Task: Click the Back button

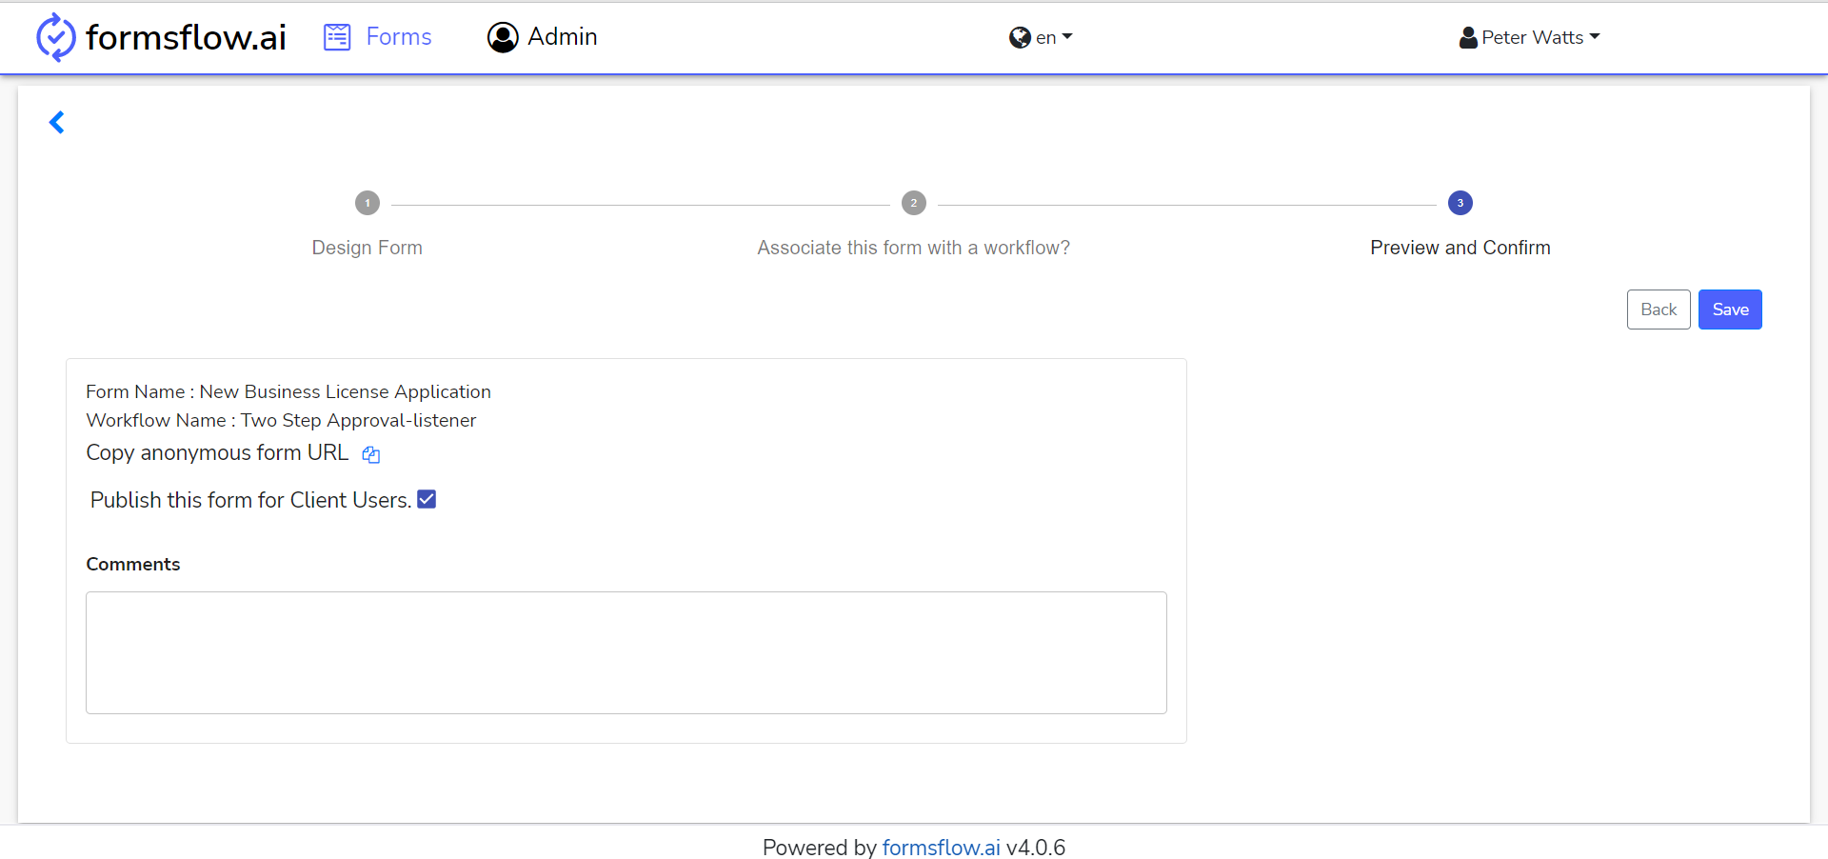Action: pos(1659,310)
